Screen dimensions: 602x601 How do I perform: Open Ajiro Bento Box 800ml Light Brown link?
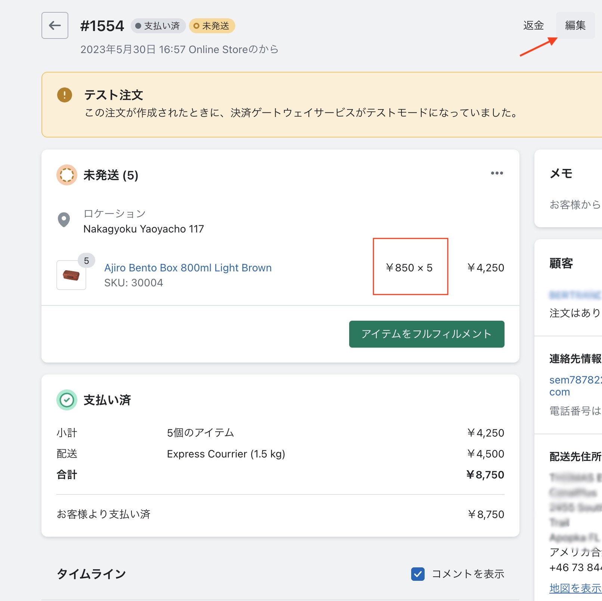tap(188, 268)
